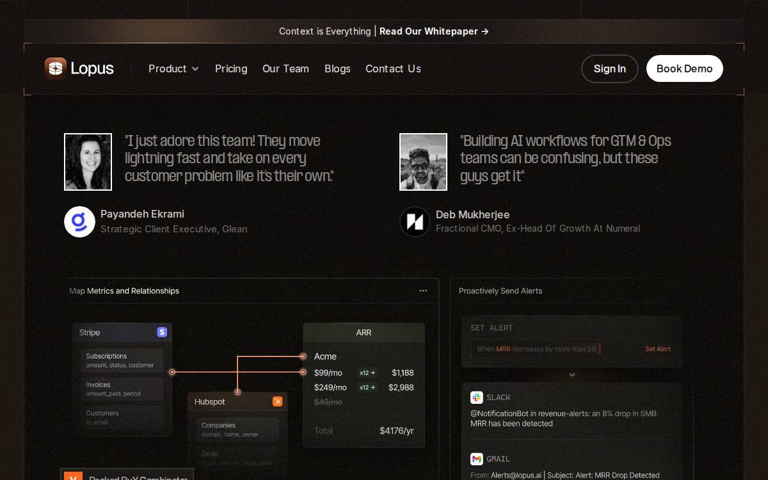Click the Slack logo icon
Screen dimensions: 768x480
[476, 397]
